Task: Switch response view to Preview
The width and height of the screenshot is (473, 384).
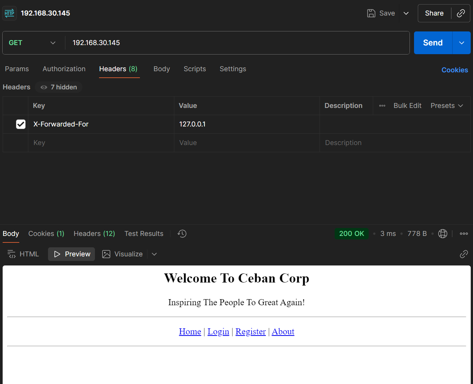Action: 72,254
